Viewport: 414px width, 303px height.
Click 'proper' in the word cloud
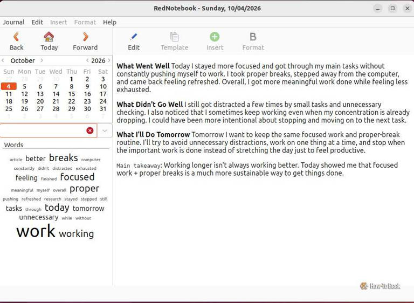(85, 189)
